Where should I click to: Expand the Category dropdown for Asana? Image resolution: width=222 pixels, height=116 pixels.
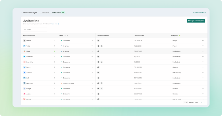[203, 94]
